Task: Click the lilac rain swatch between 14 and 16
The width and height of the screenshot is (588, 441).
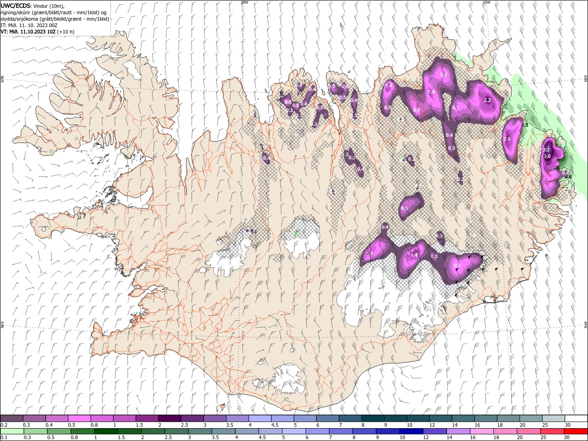Action: pyautogui.click(x=458, y=431)
